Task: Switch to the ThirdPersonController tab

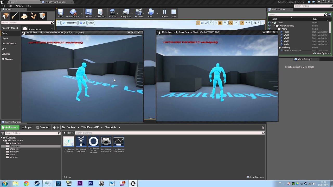Action: pyautogui.click(x=56, y=2)
